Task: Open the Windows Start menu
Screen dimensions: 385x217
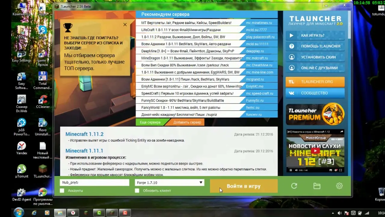Action: pos(19,212)
